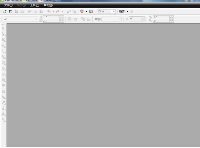Open the 文件(F) menu
200x148 pixels.
pyautogui.click(x=8, y=5)
